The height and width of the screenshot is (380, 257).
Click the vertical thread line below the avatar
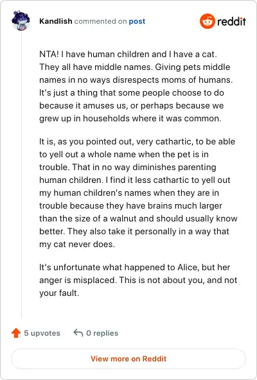(x=21, y=175)
